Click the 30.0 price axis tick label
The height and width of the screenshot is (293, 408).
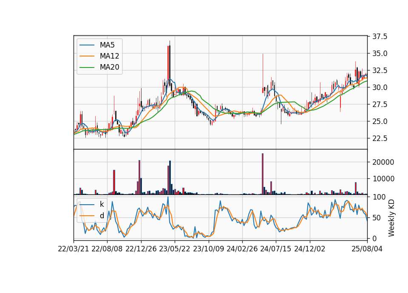coord(380,87)
